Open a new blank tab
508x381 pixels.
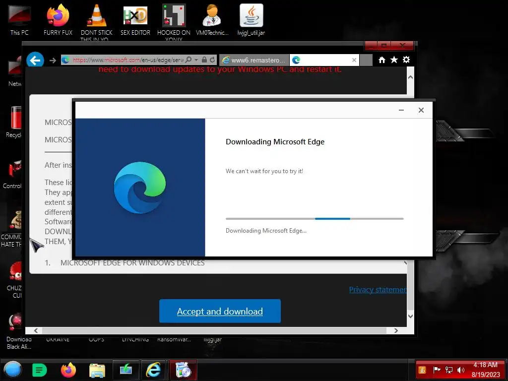pos(366,60)
